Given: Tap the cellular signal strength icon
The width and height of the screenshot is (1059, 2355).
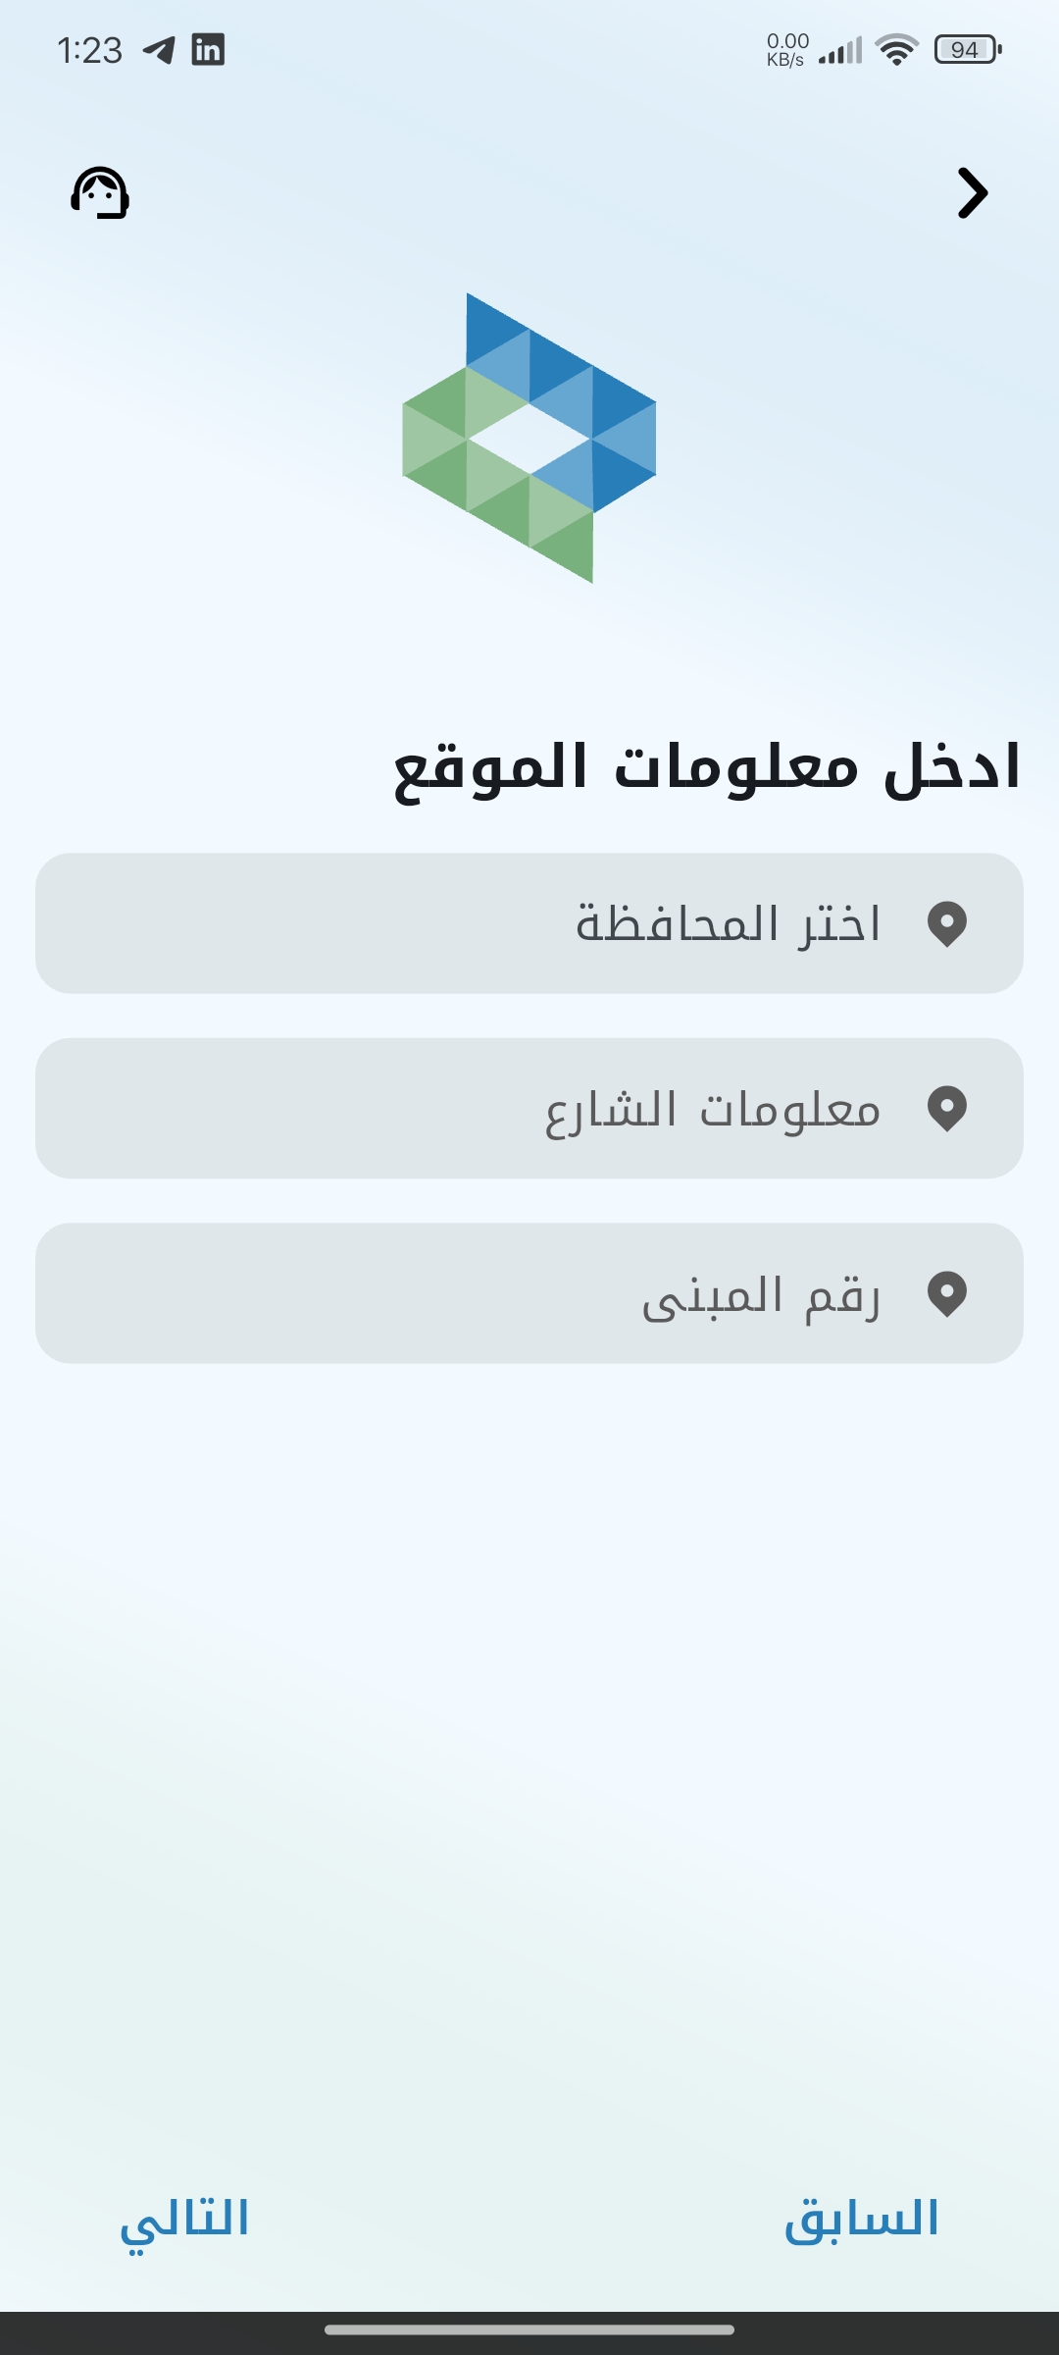Looking at the screenshot, I should (840, 50).
